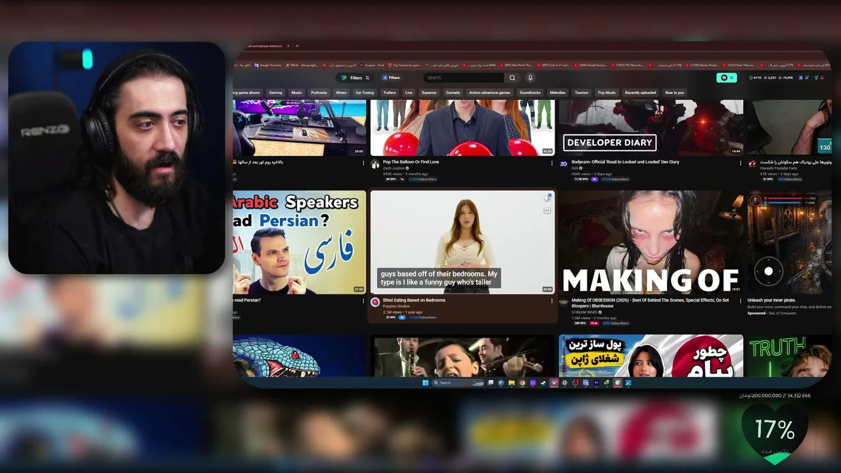
Task: Open the Imagine - Grok bookmark
Action: [371, 65]
